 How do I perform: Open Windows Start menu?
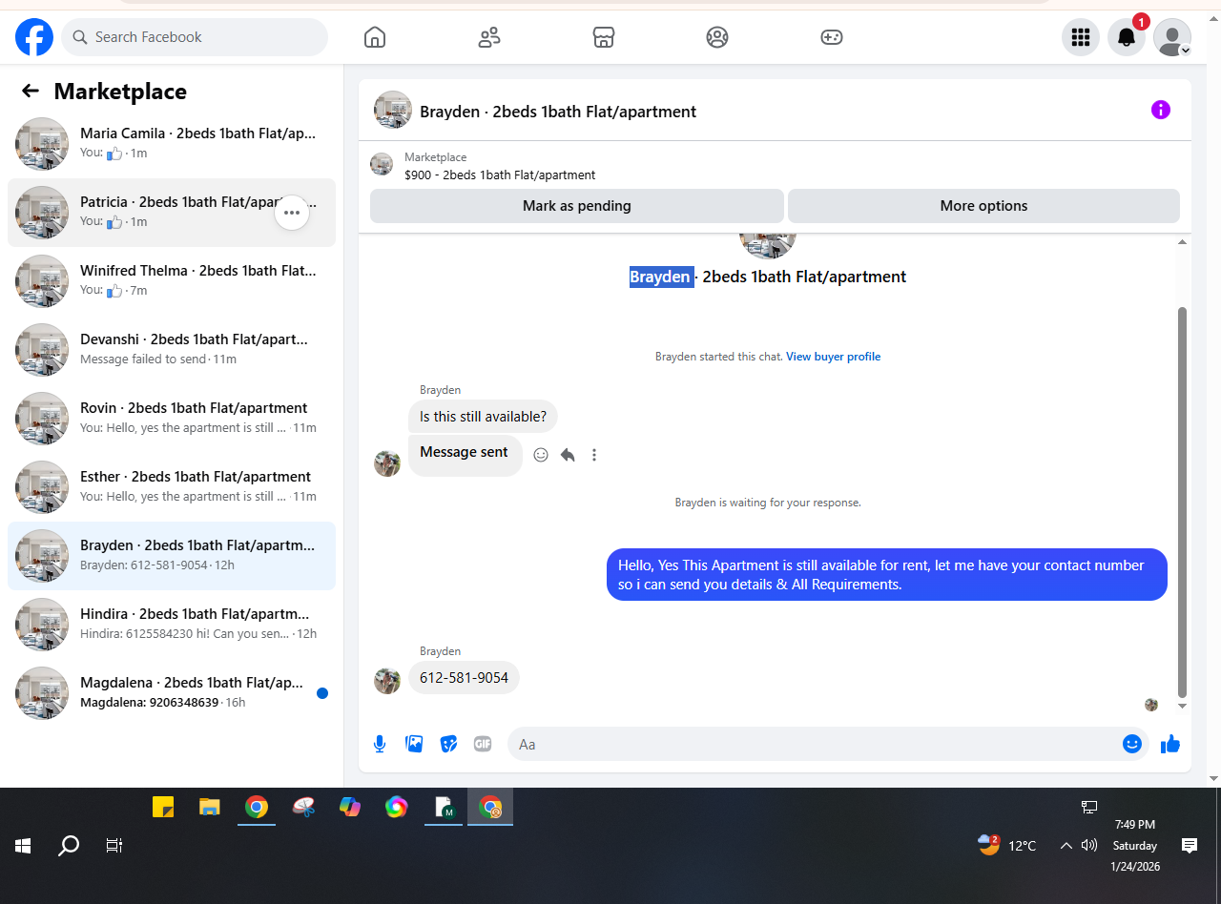[23, 845]
